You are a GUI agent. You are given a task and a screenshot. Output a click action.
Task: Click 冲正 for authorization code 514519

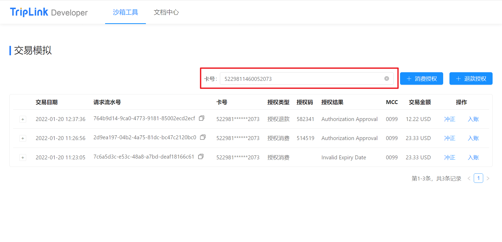(x=450, y=138)
